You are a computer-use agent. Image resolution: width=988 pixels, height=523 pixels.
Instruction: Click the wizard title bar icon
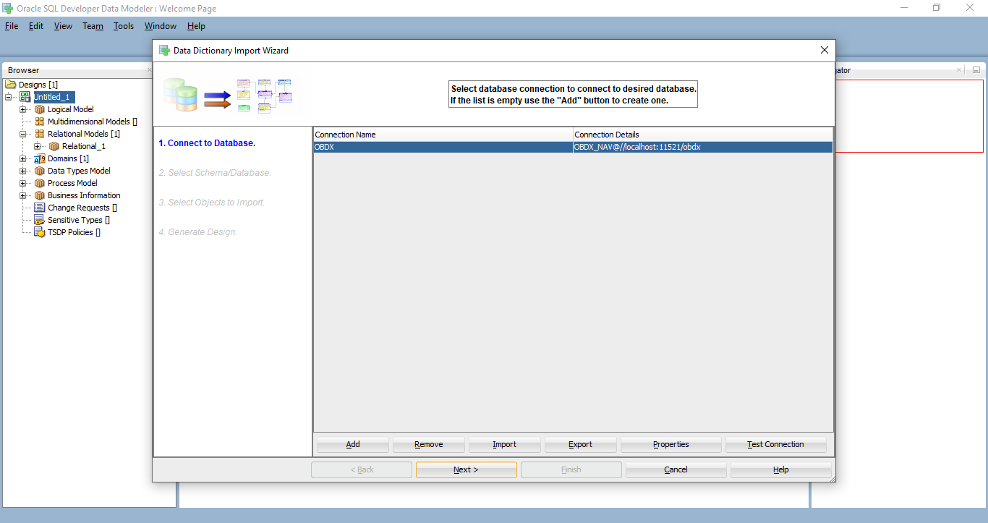tap(164, 51)
